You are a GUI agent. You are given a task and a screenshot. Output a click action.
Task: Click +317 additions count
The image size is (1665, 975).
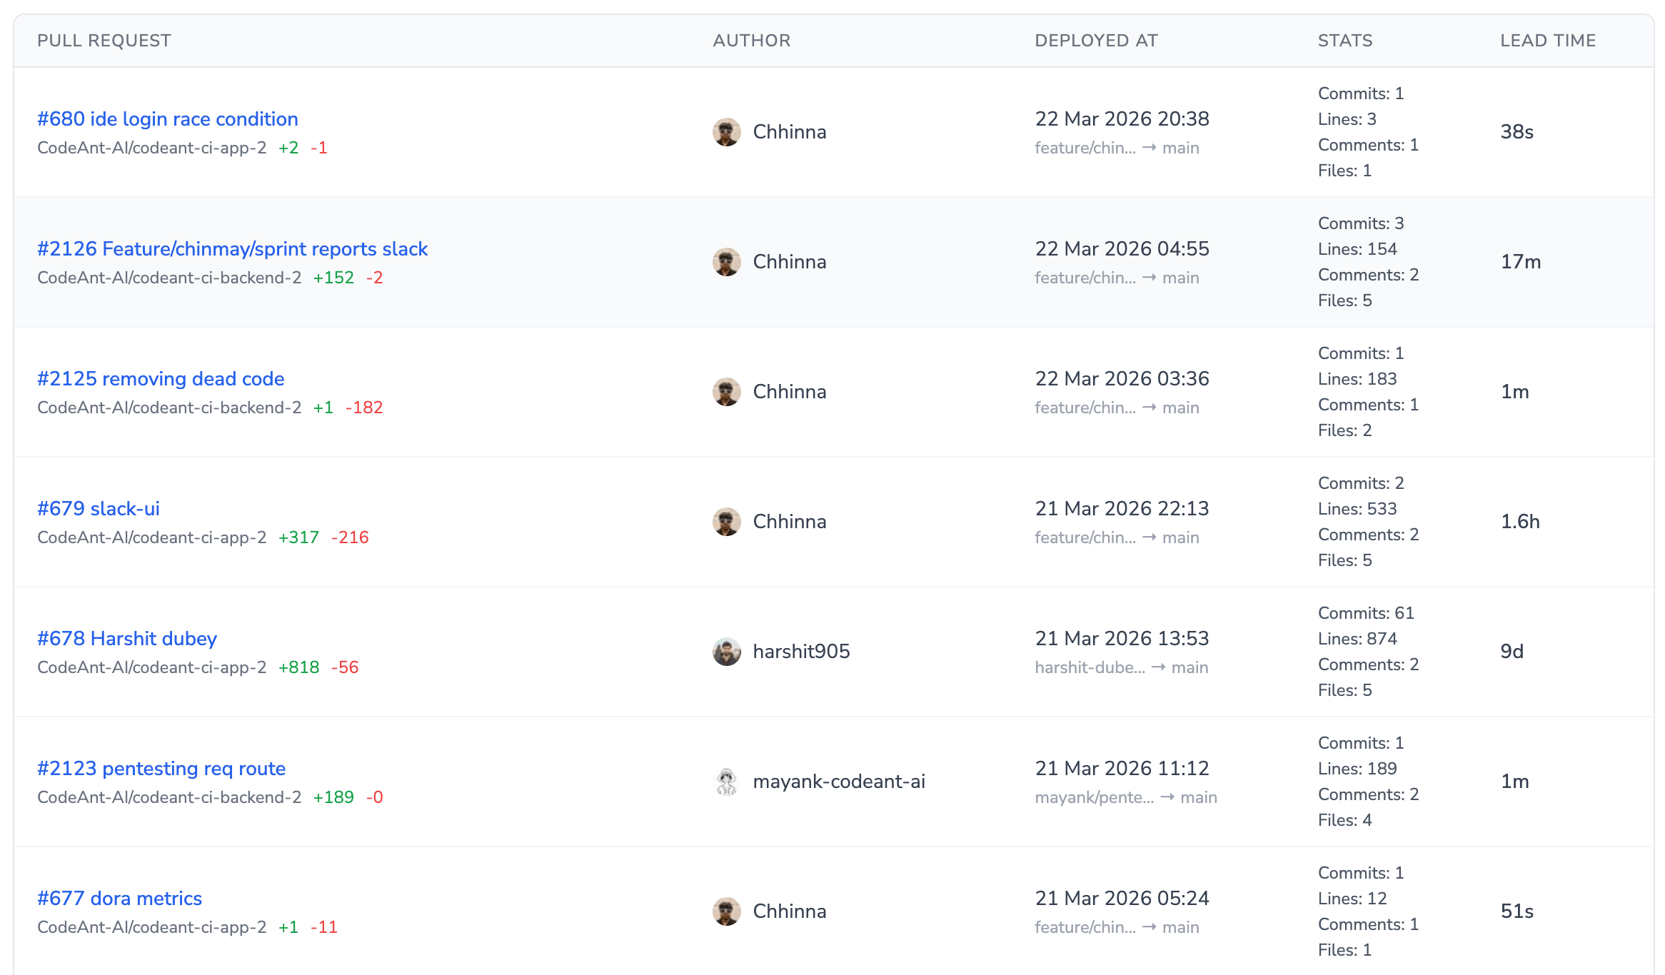coord(298,537)
